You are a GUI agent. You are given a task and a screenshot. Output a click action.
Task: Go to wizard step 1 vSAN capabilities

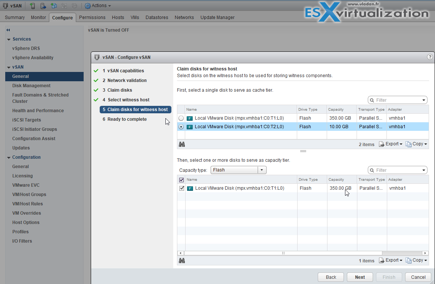point(123,70)
